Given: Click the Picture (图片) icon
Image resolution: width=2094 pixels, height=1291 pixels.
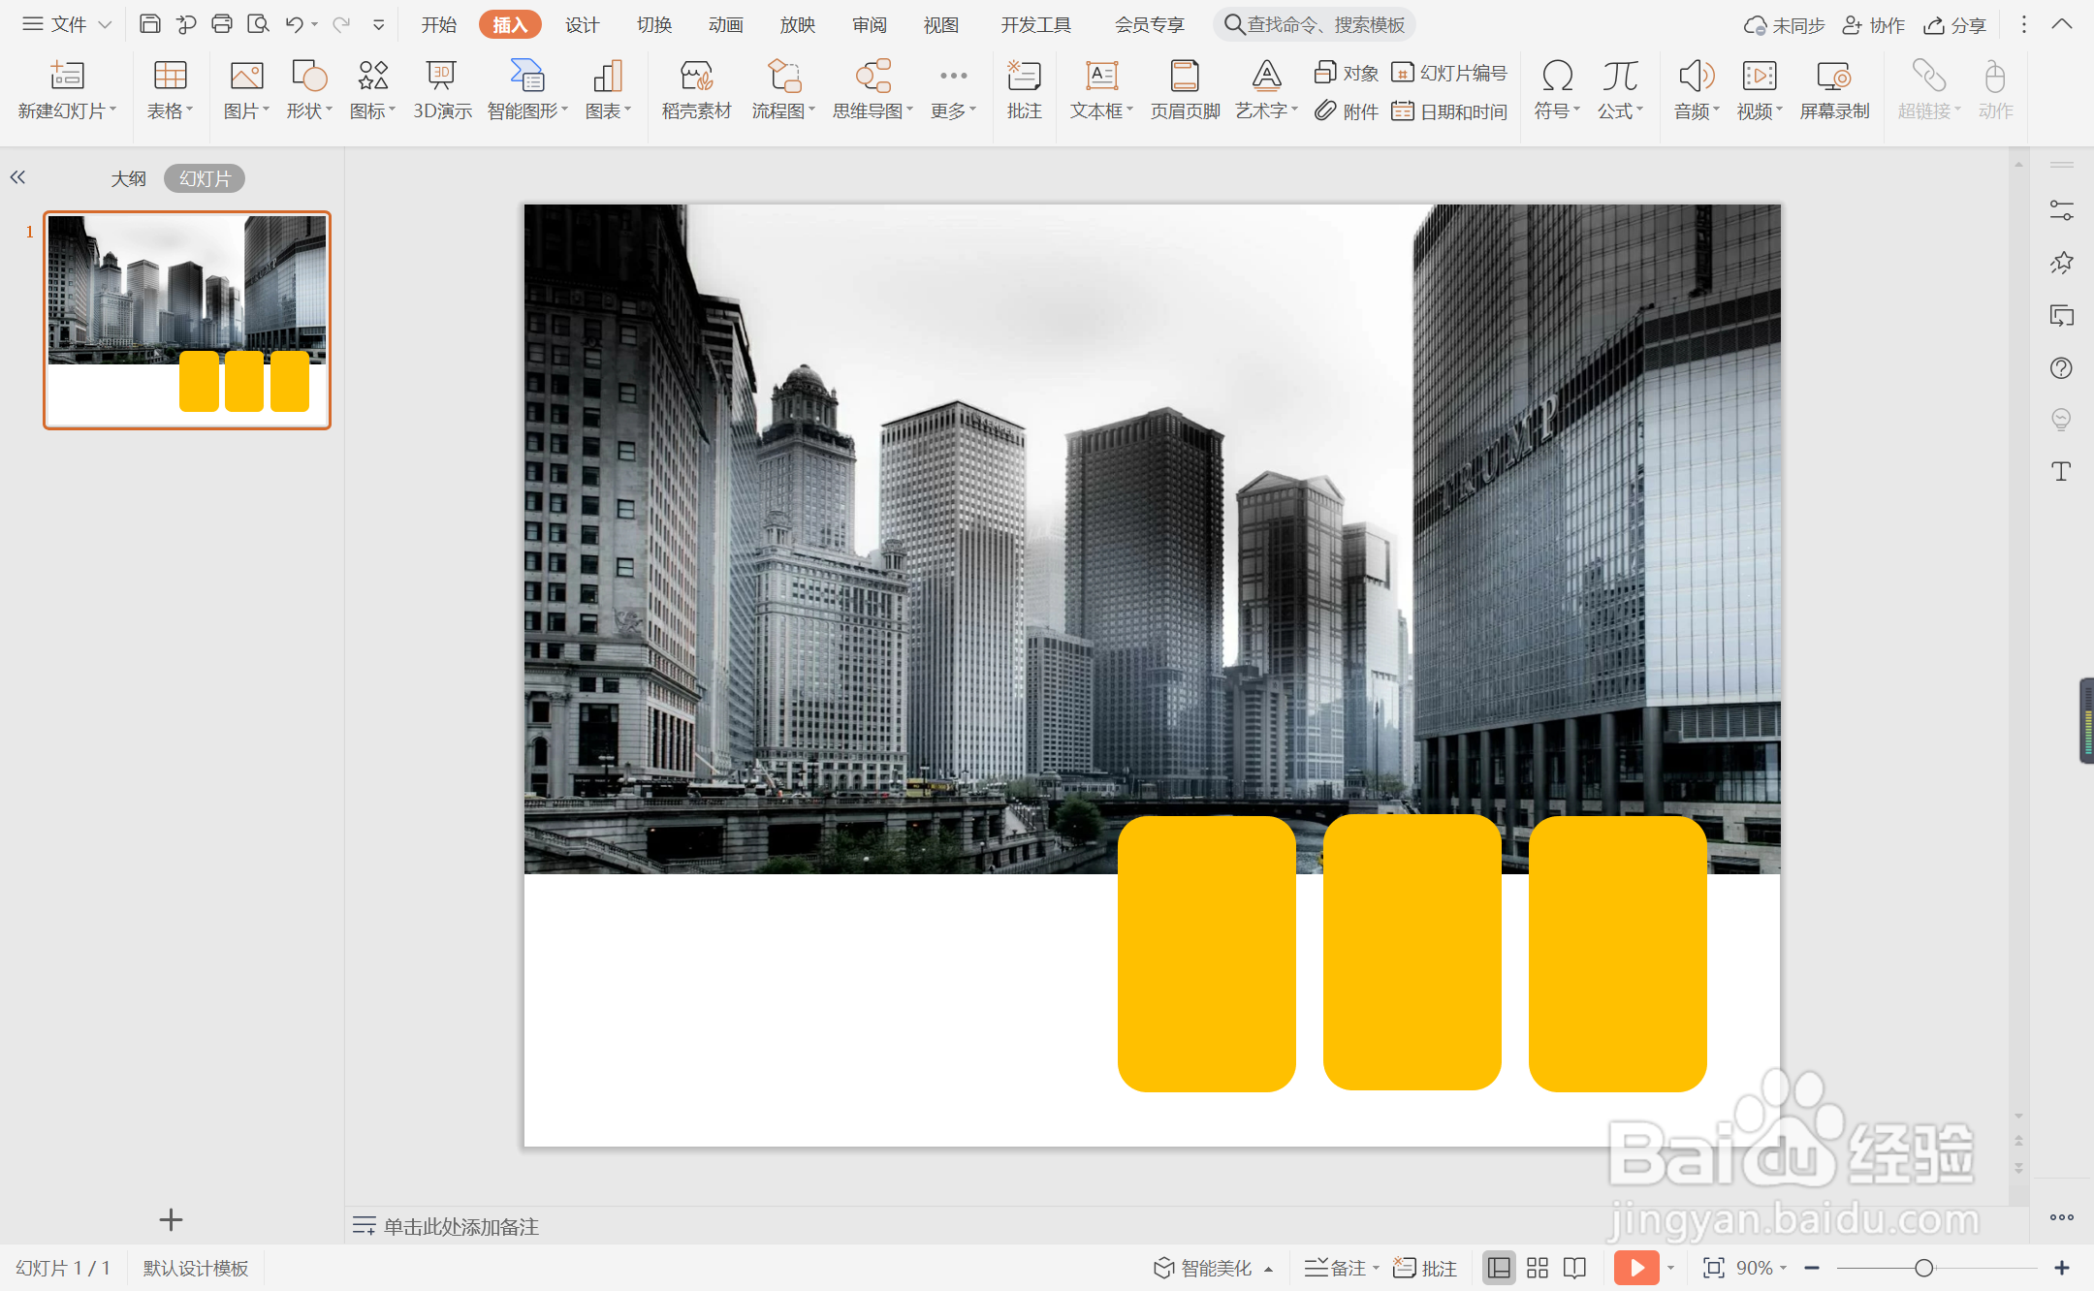Looking at the screenshot, I should click(x=246, y=76).
